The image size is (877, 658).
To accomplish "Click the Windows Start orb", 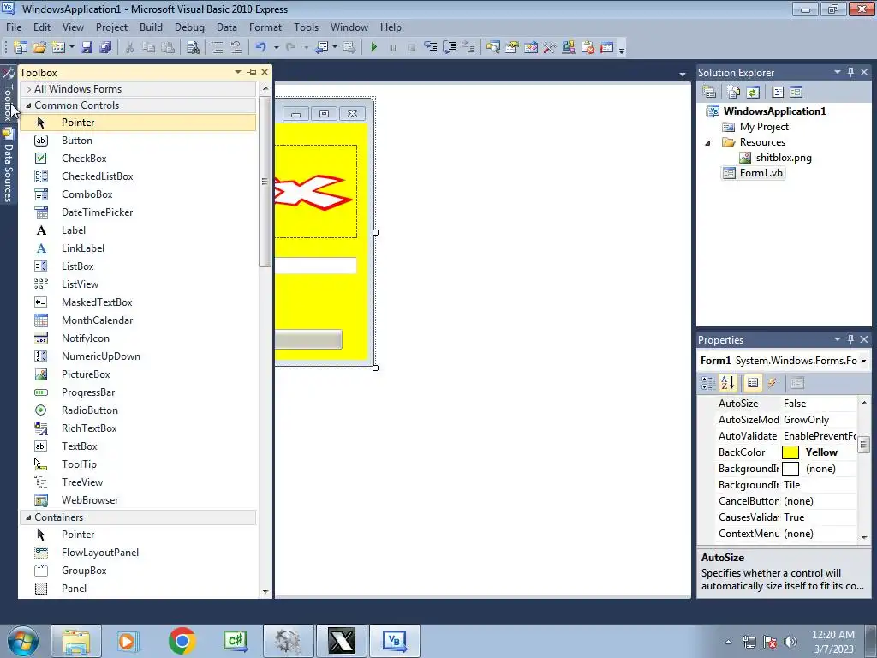I will click(23, 641).
